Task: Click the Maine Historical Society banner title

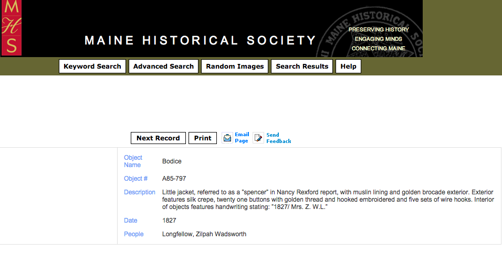Action: (x=200, y=41)
